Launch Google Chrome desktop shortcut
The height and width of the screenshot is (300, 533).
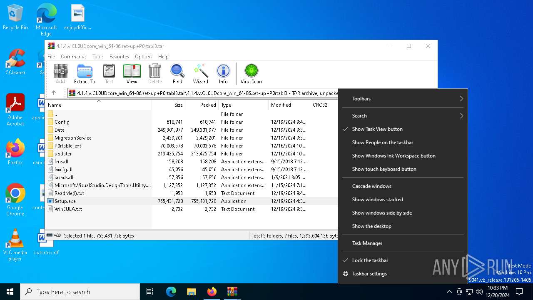(x=15, y=200)
